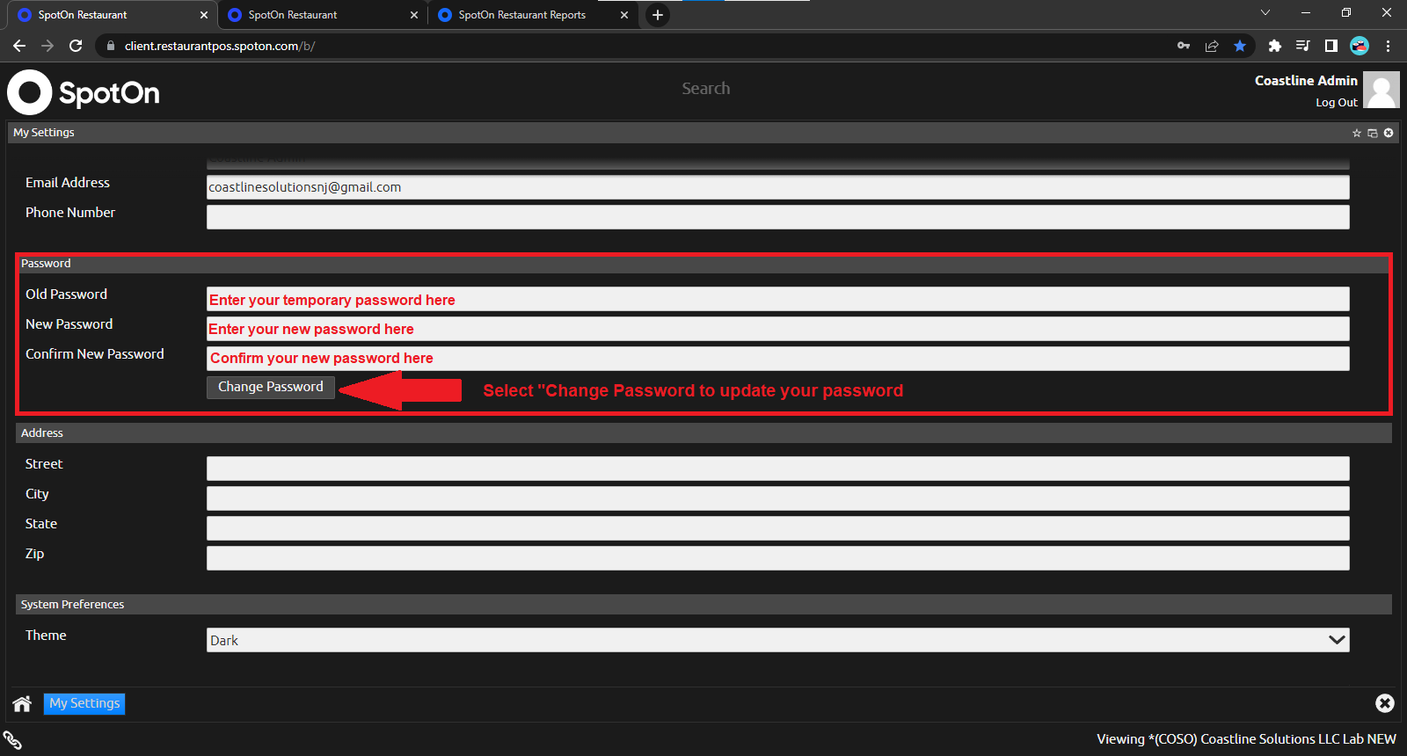
Task: Click the SpotOn logo
Action: pyautogui.click(x=84, y=92)
